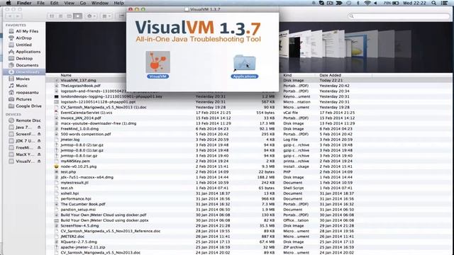This screenshot has width=454, height=255.
Task: Eject the MacX Y... volume
Action: 39,154
